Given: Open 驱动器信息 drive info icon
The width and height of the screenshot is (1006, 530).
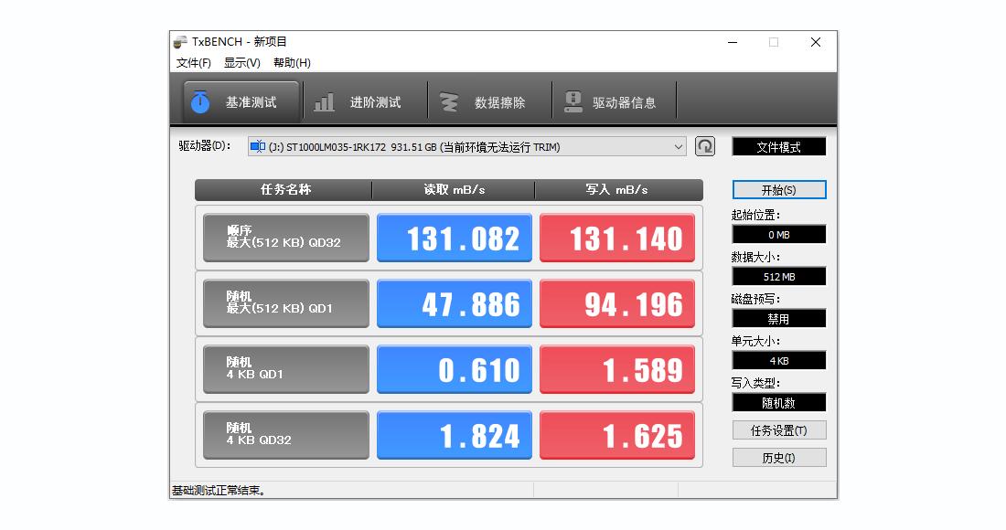Looking at the screenshot, I should pyautogui.click(x=575, y=101).
